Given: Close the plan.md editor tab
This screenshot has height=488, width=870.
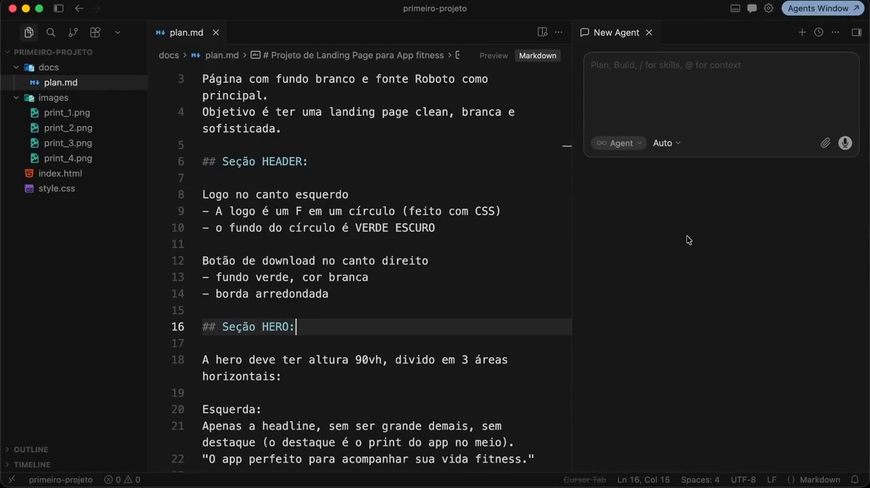Looking at the screenshot, I should 215,33.
